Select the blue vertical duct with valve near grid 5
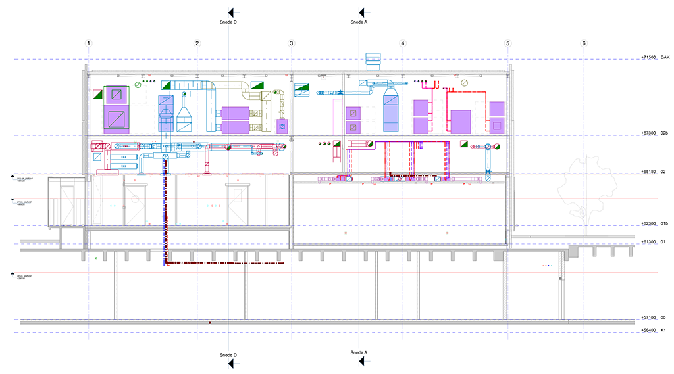 pyautogui.click(x=488, y=164)
